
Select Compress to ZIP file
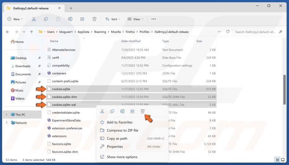click(122, 130)
